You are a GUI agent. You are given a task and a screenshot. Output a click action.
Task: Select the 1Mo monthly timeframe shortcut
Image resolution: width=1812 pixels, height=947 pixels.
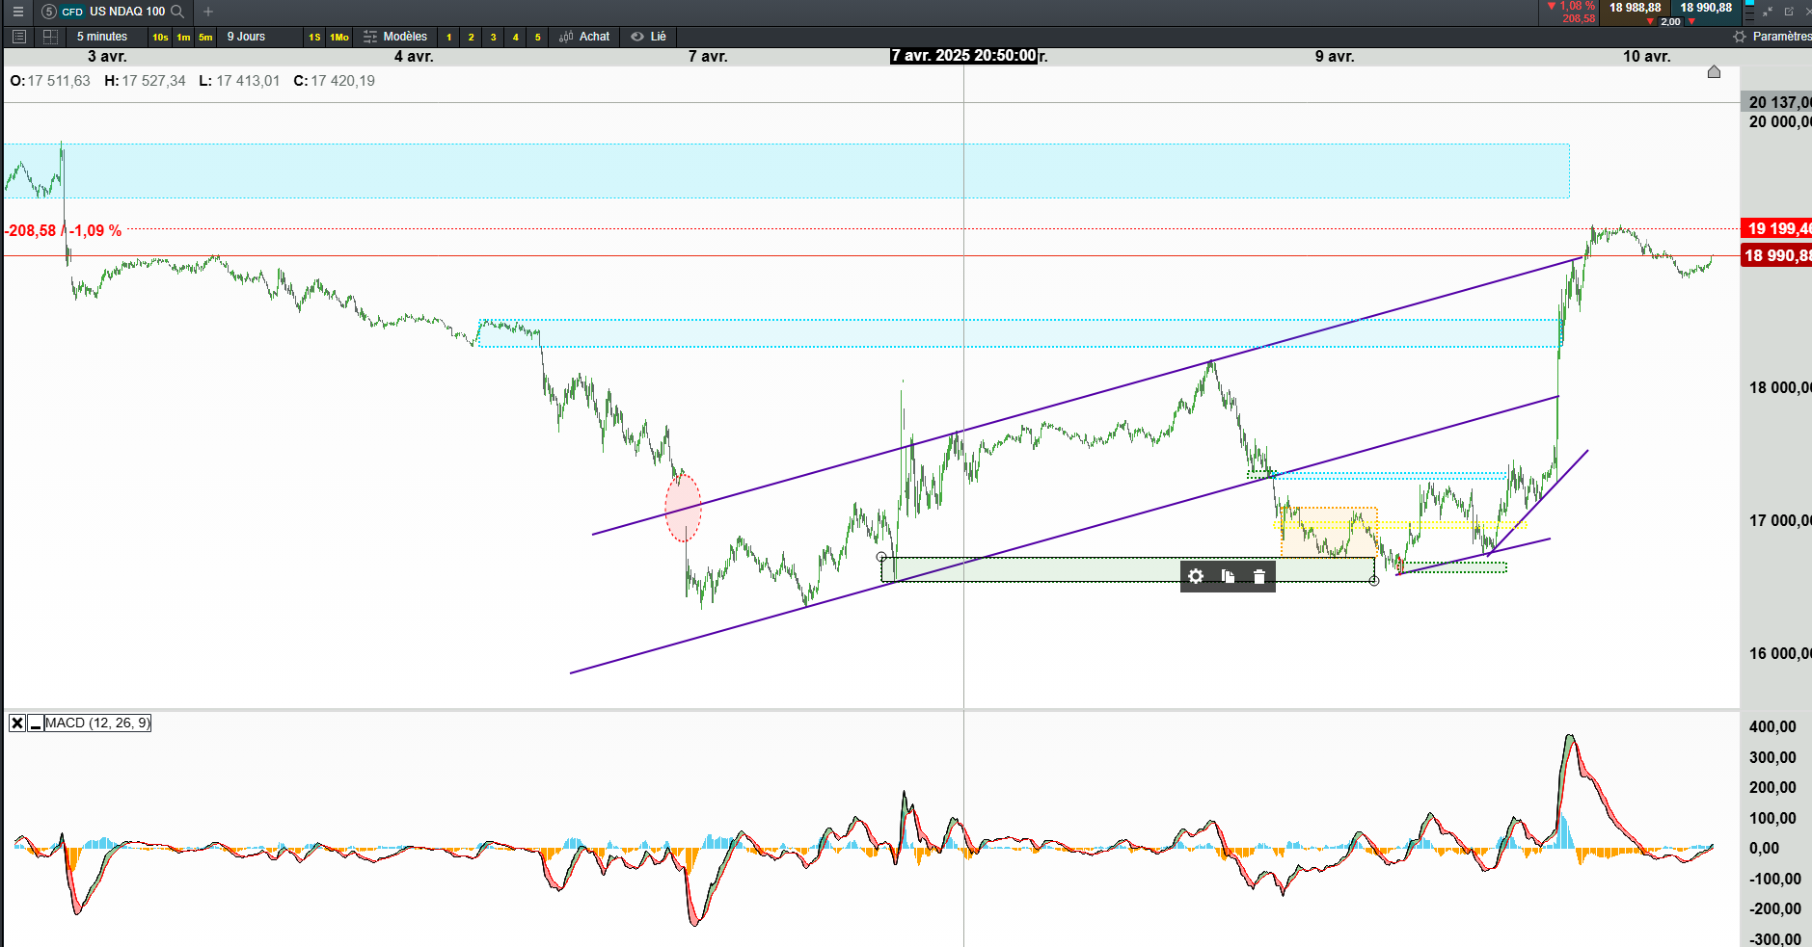pyautogui.click(x=339, y=37)
